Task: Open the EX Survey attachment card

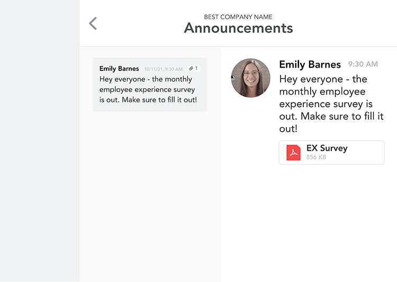Action: coord(332,153)
